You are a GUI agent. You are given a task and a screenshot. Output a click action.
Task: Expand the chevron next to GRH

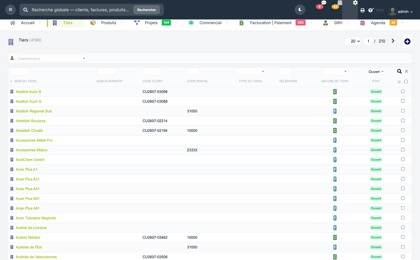point(348,23)
